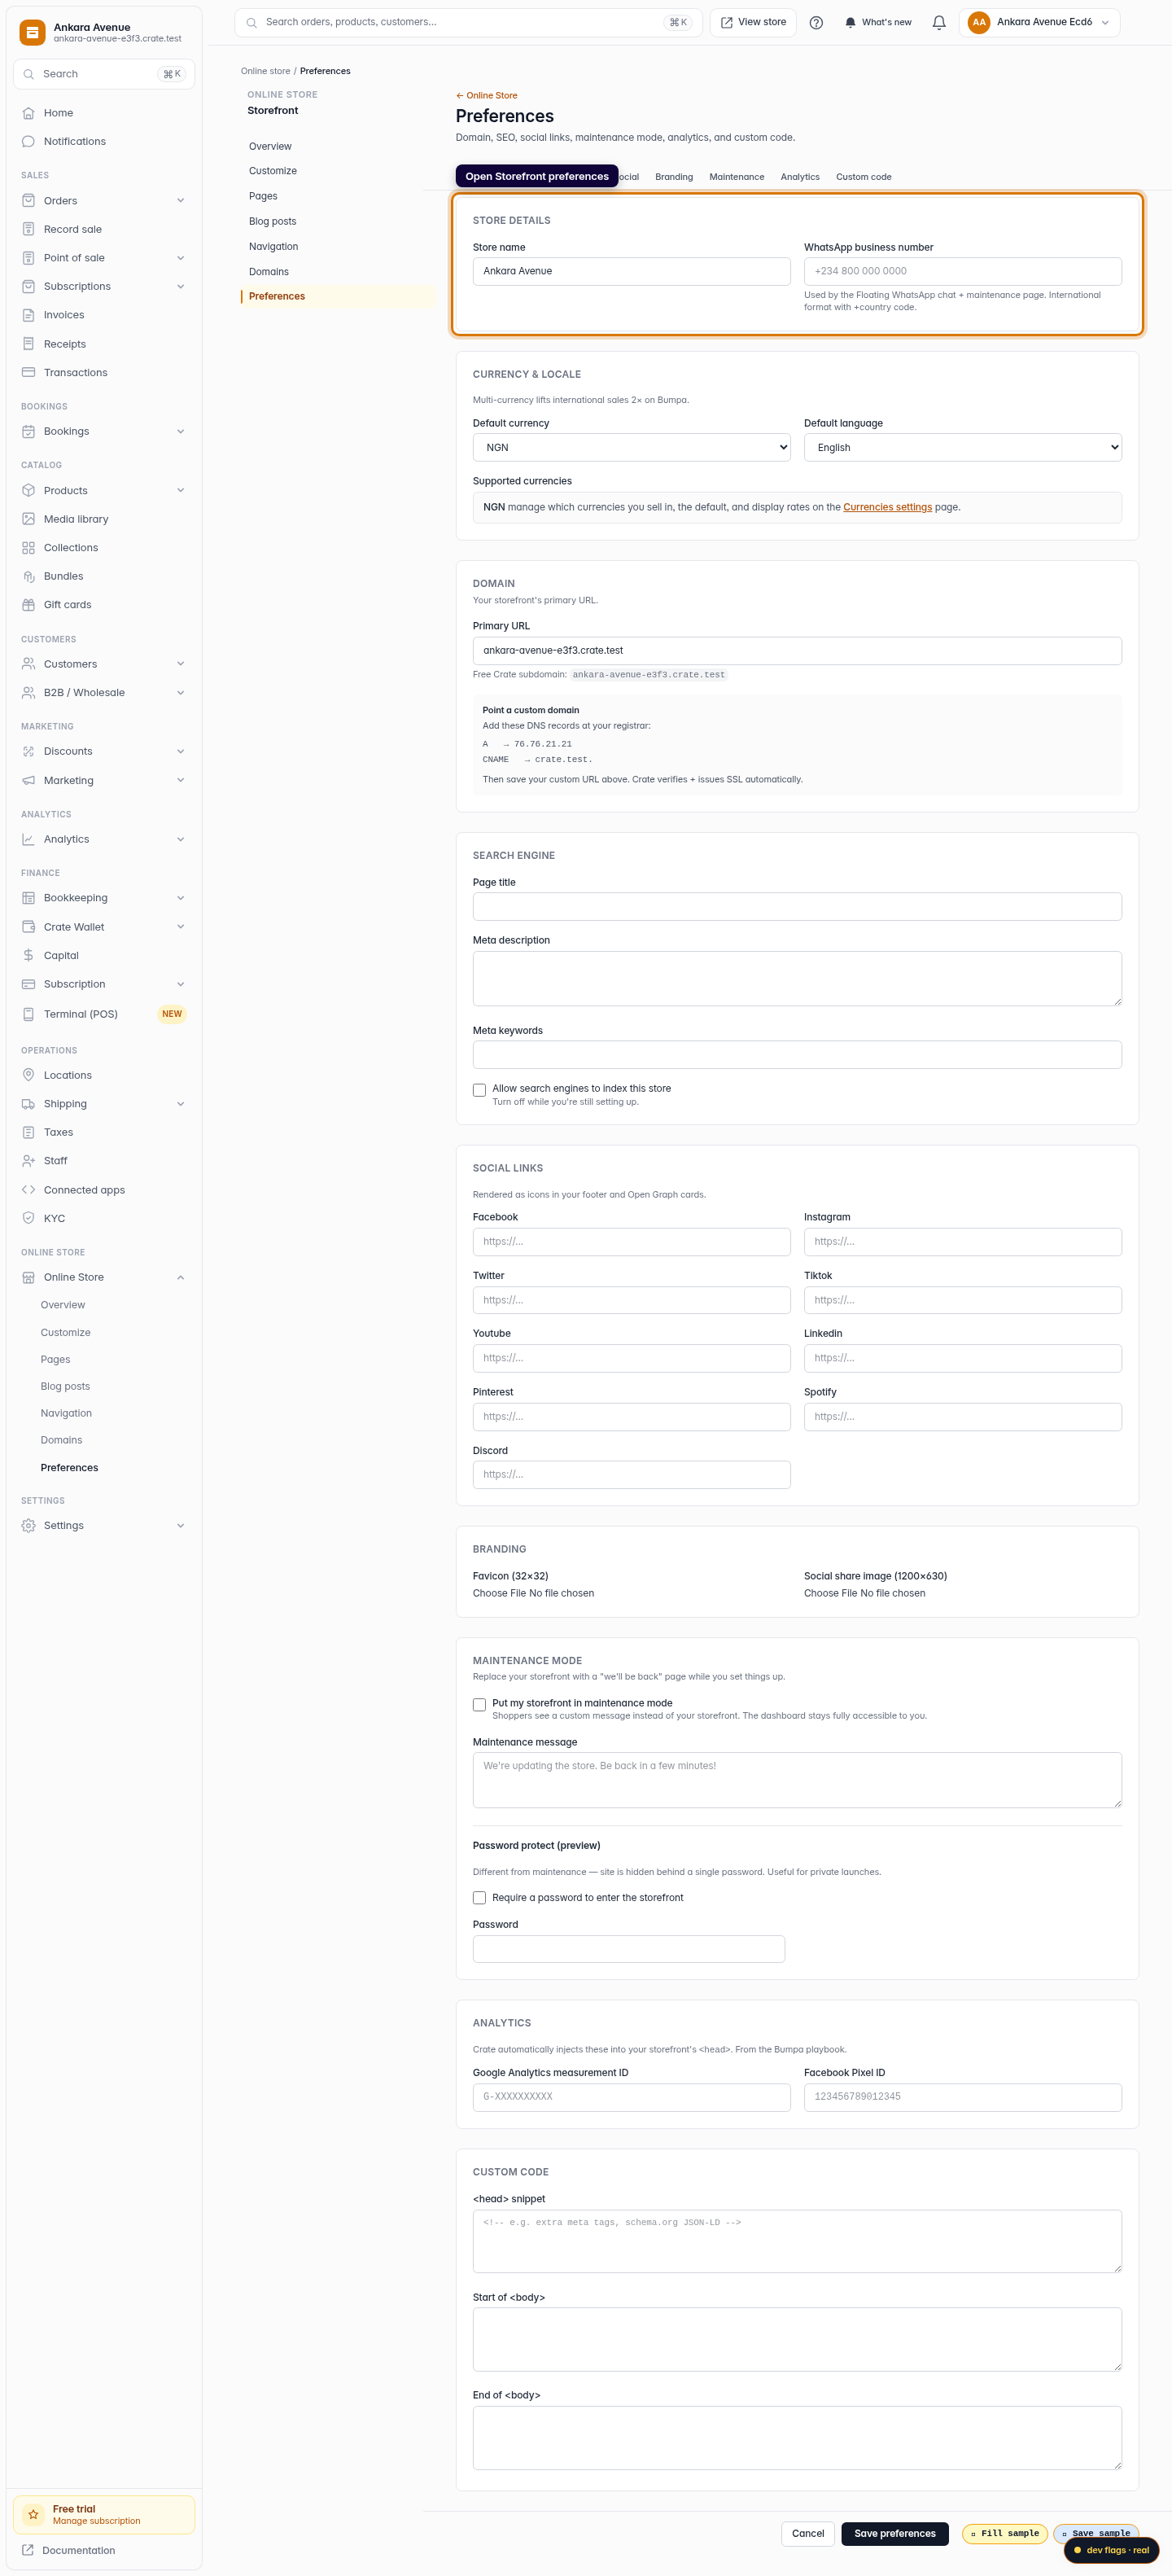Click the Instagram URL field
This screenshot has height=2576, width=1172.
(x=963, y=1242)
